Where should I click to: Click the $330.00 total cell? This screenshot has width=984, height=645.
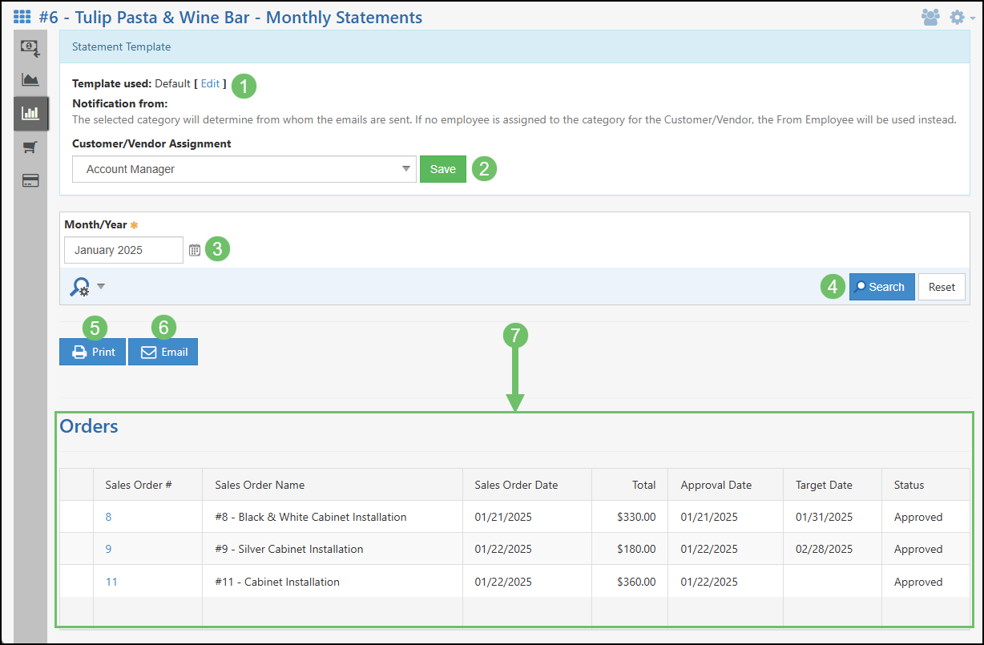(630, 517)
